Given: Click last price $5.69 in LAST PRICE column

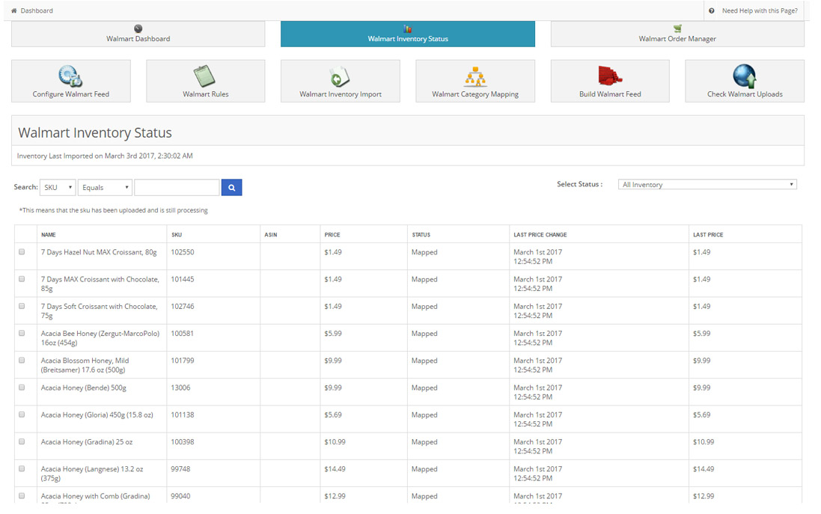Looking at the screenshot, I should [x=701, y=415].
